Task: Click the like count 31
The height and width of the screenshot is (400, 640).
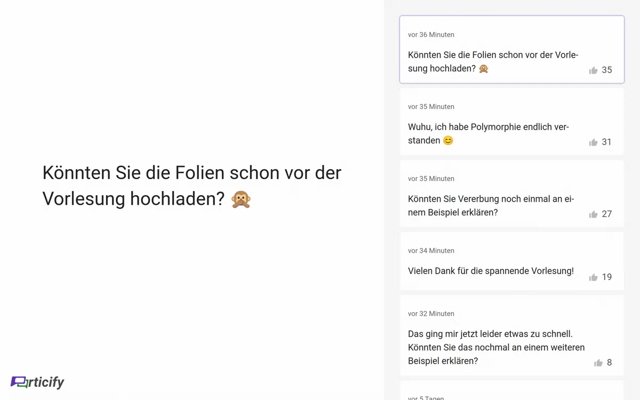Action: pyautogui.click(x=607, y=142)
